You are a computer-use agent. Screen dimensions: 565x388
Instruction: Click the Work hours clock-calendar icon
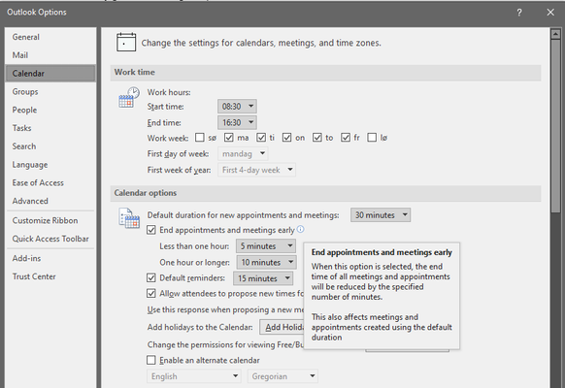[129, 97]
